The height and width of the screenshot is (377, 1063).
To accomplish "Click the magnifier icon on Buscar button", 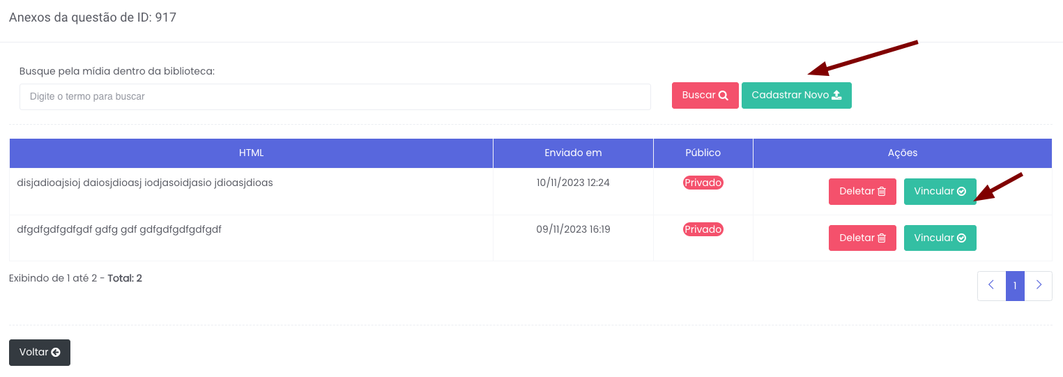I will [x=724, y=95].
